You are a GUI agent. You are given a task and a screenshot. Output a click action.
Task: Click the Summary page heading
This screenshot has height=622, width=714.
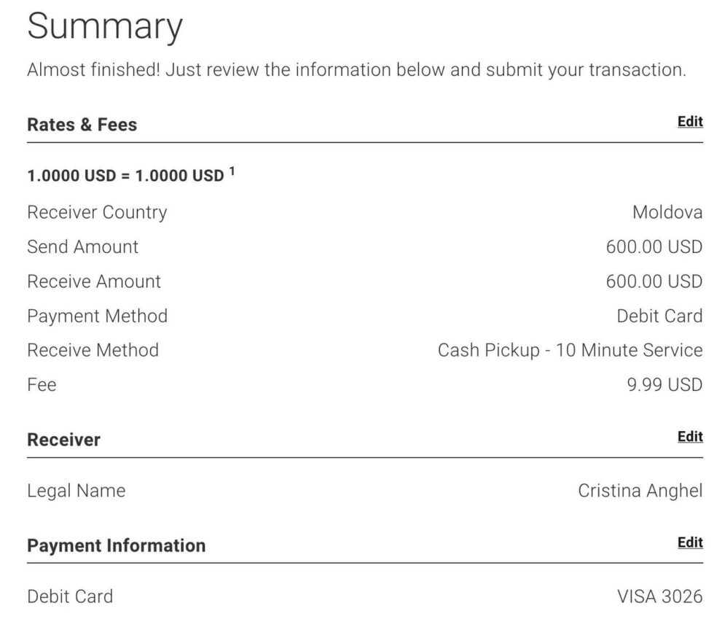coord(105,27)
